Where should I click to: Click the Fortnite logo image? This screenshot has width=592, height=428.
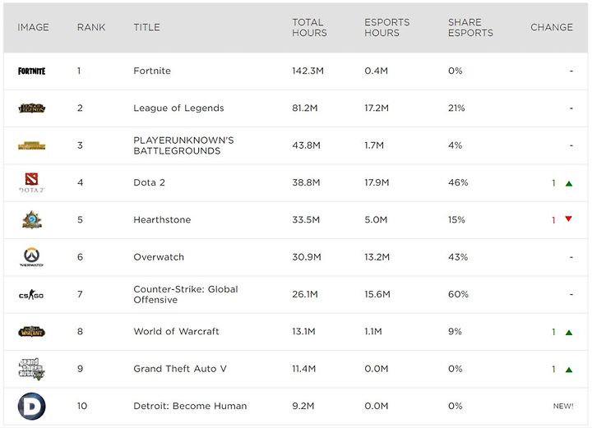[32, 71]
